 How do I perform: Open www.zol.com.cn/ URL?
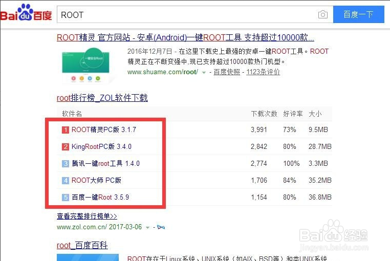(82, 227)
